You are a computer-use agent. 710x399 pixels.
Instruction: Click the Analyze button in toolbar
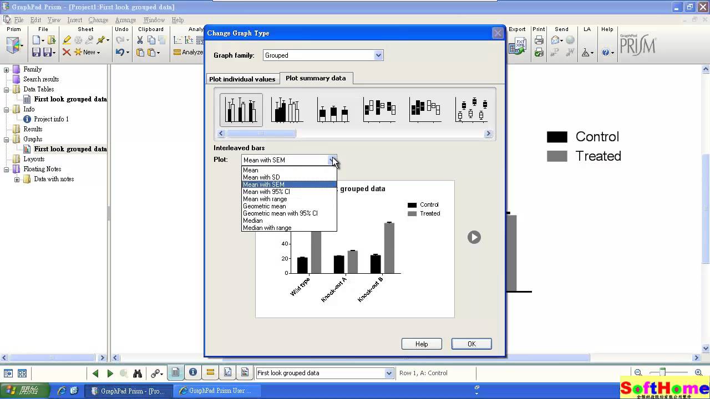[x=188, y=52]
